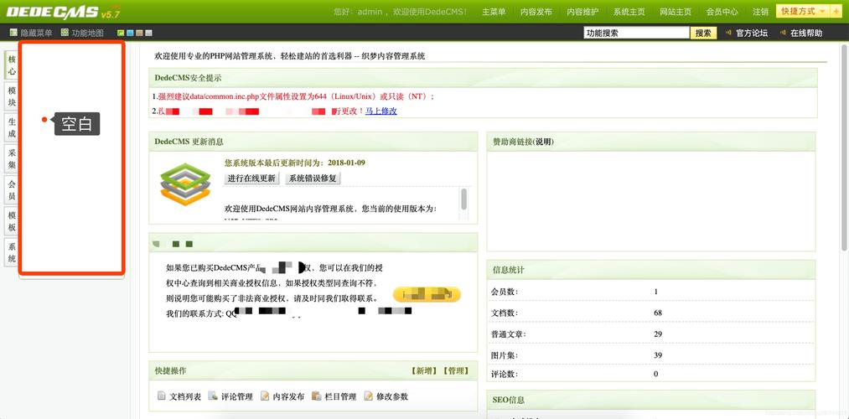
Task: Click the 会员数 value 1
Action: tap(655, 292)
